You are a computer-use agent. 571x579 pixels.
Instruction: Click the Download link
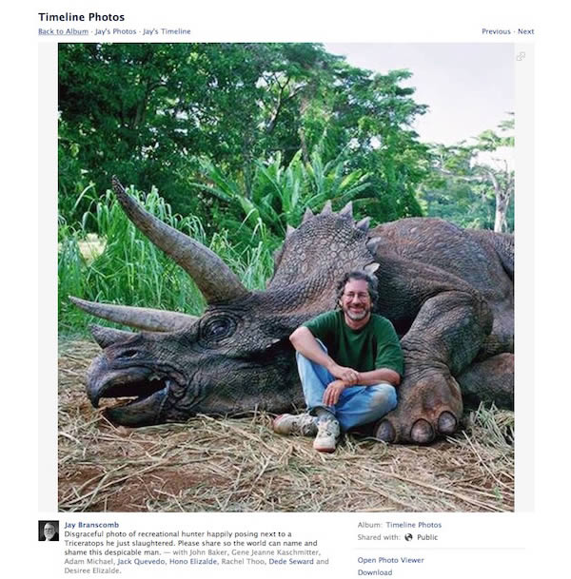(375, 572)
